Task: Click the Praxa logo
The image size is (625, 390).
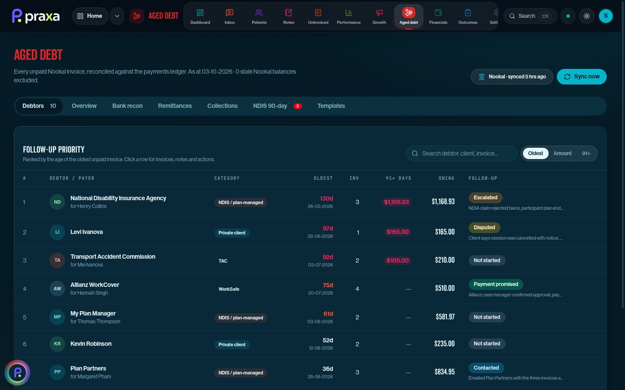Action: [36, 16]
